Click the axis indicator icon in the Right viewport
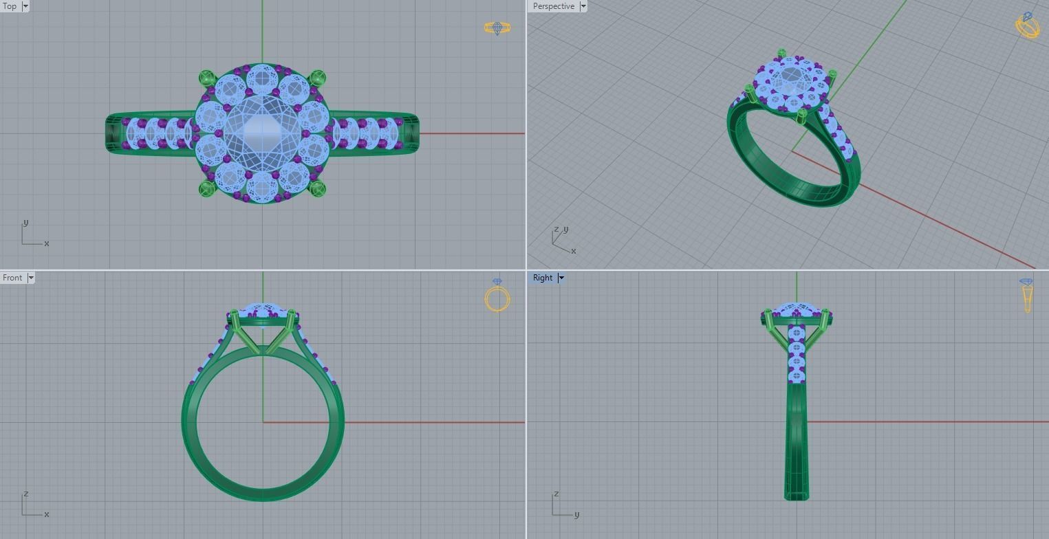The height and width of the screenshot is (539, 1049). click(x=565, y=505)
